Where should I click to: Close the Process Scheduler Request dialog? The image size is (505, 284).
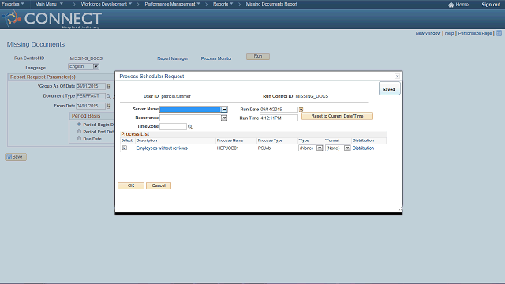(397, 77)
